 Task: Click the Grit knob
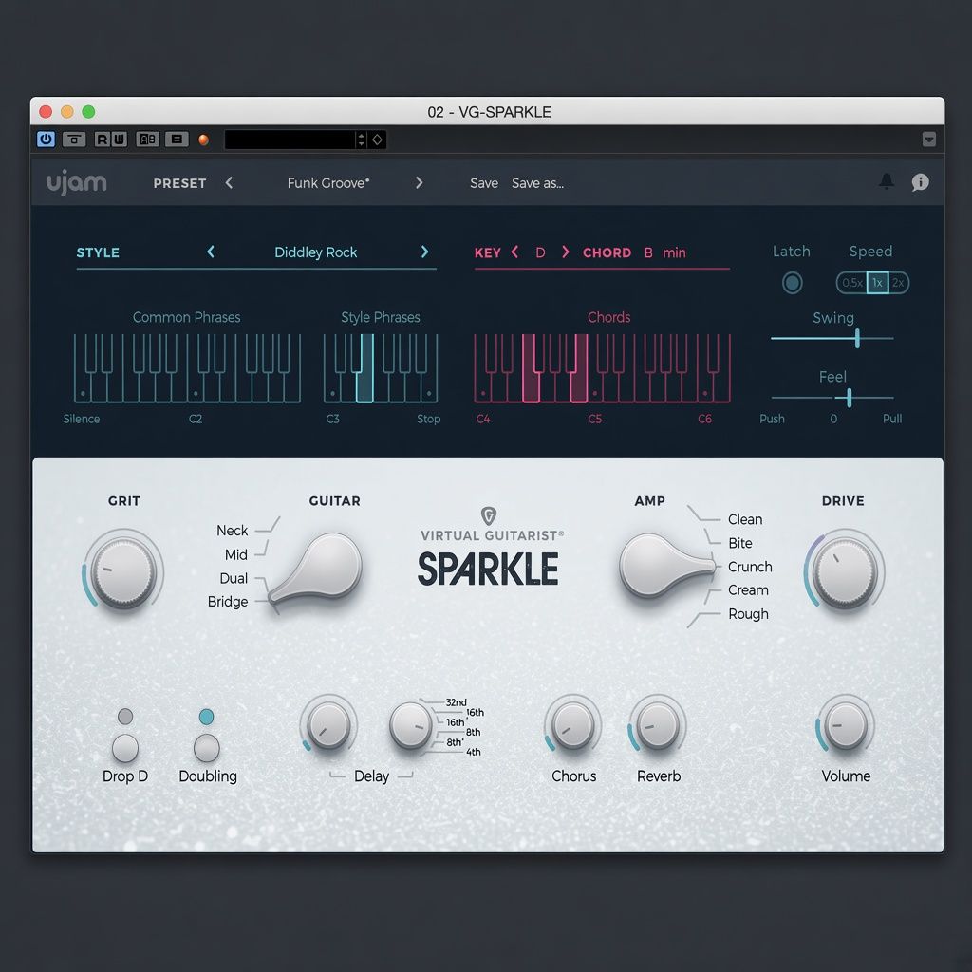pyautogui.click(x=123, y=570)
